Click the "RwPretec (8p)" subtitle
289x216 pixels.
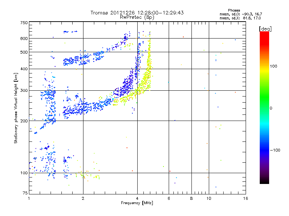tap(137, 17)
